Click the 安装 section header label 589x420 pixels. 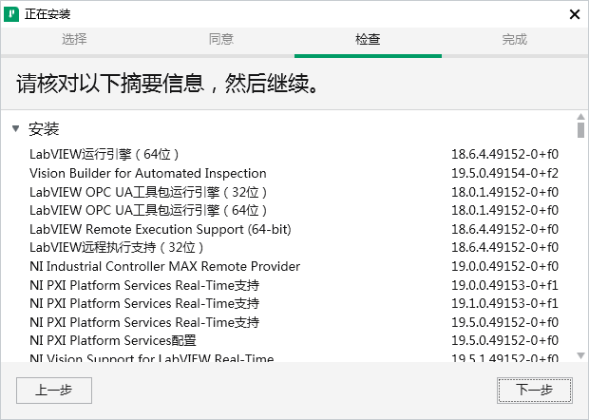tap(44, 128)
